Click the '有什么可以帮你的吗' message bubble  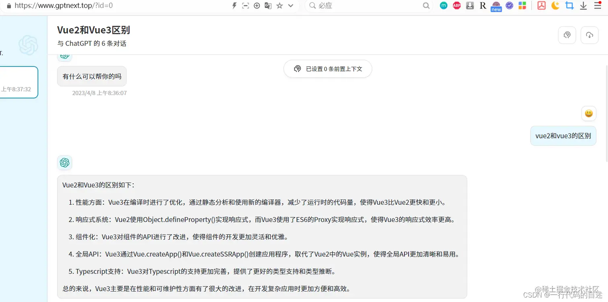coord(92,76)
